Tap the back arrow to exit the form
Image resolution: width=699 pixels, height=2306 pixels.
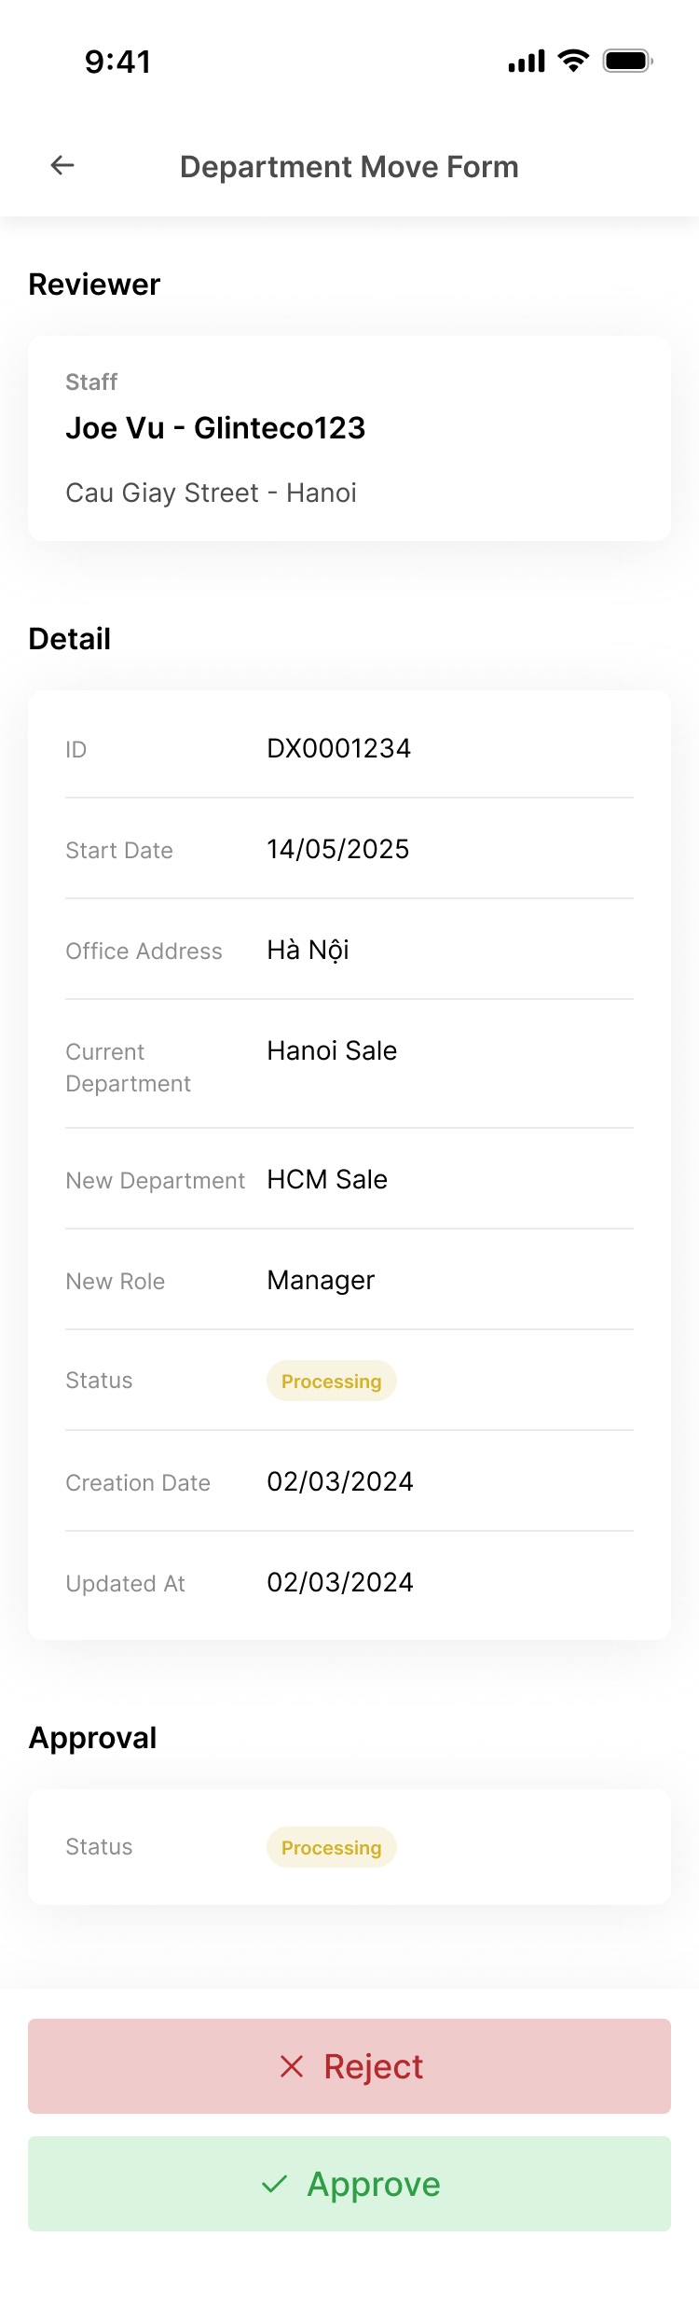(62, 165)
